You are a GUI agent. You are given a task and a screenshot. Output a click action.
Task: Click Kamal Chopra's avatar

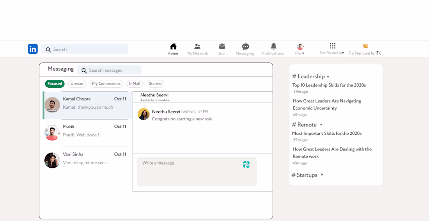click(x=52, y=104)
